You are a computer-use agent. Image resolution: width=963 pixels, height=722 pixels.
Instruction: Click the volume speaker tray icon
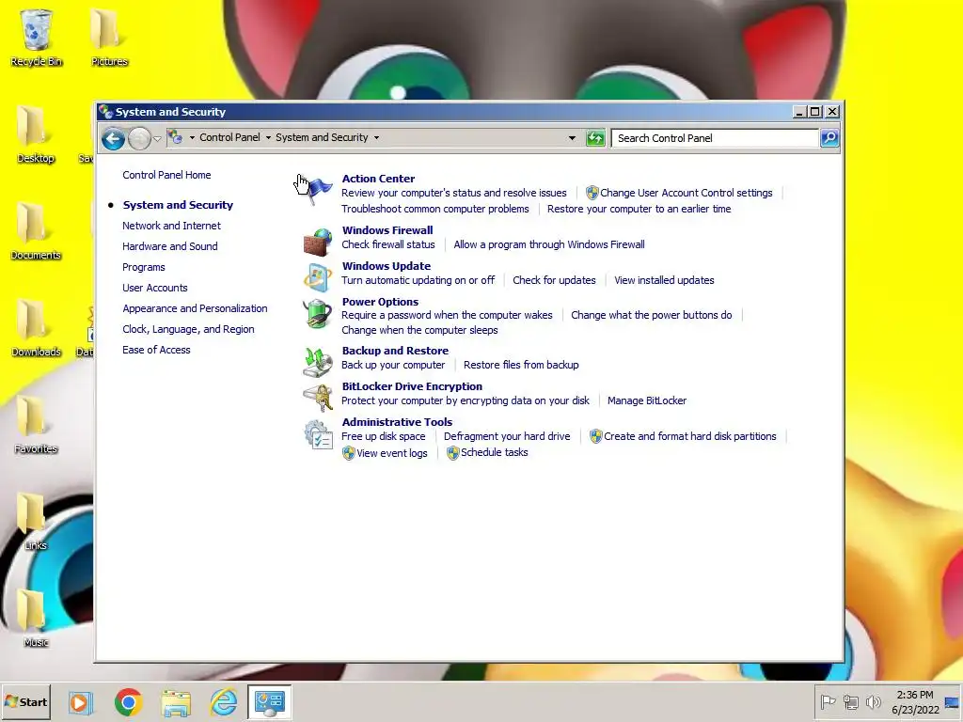pos(873,701)
